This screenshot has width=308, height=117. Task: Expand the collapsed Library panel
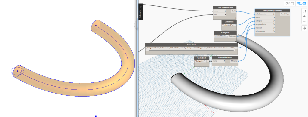click(141, 12)
